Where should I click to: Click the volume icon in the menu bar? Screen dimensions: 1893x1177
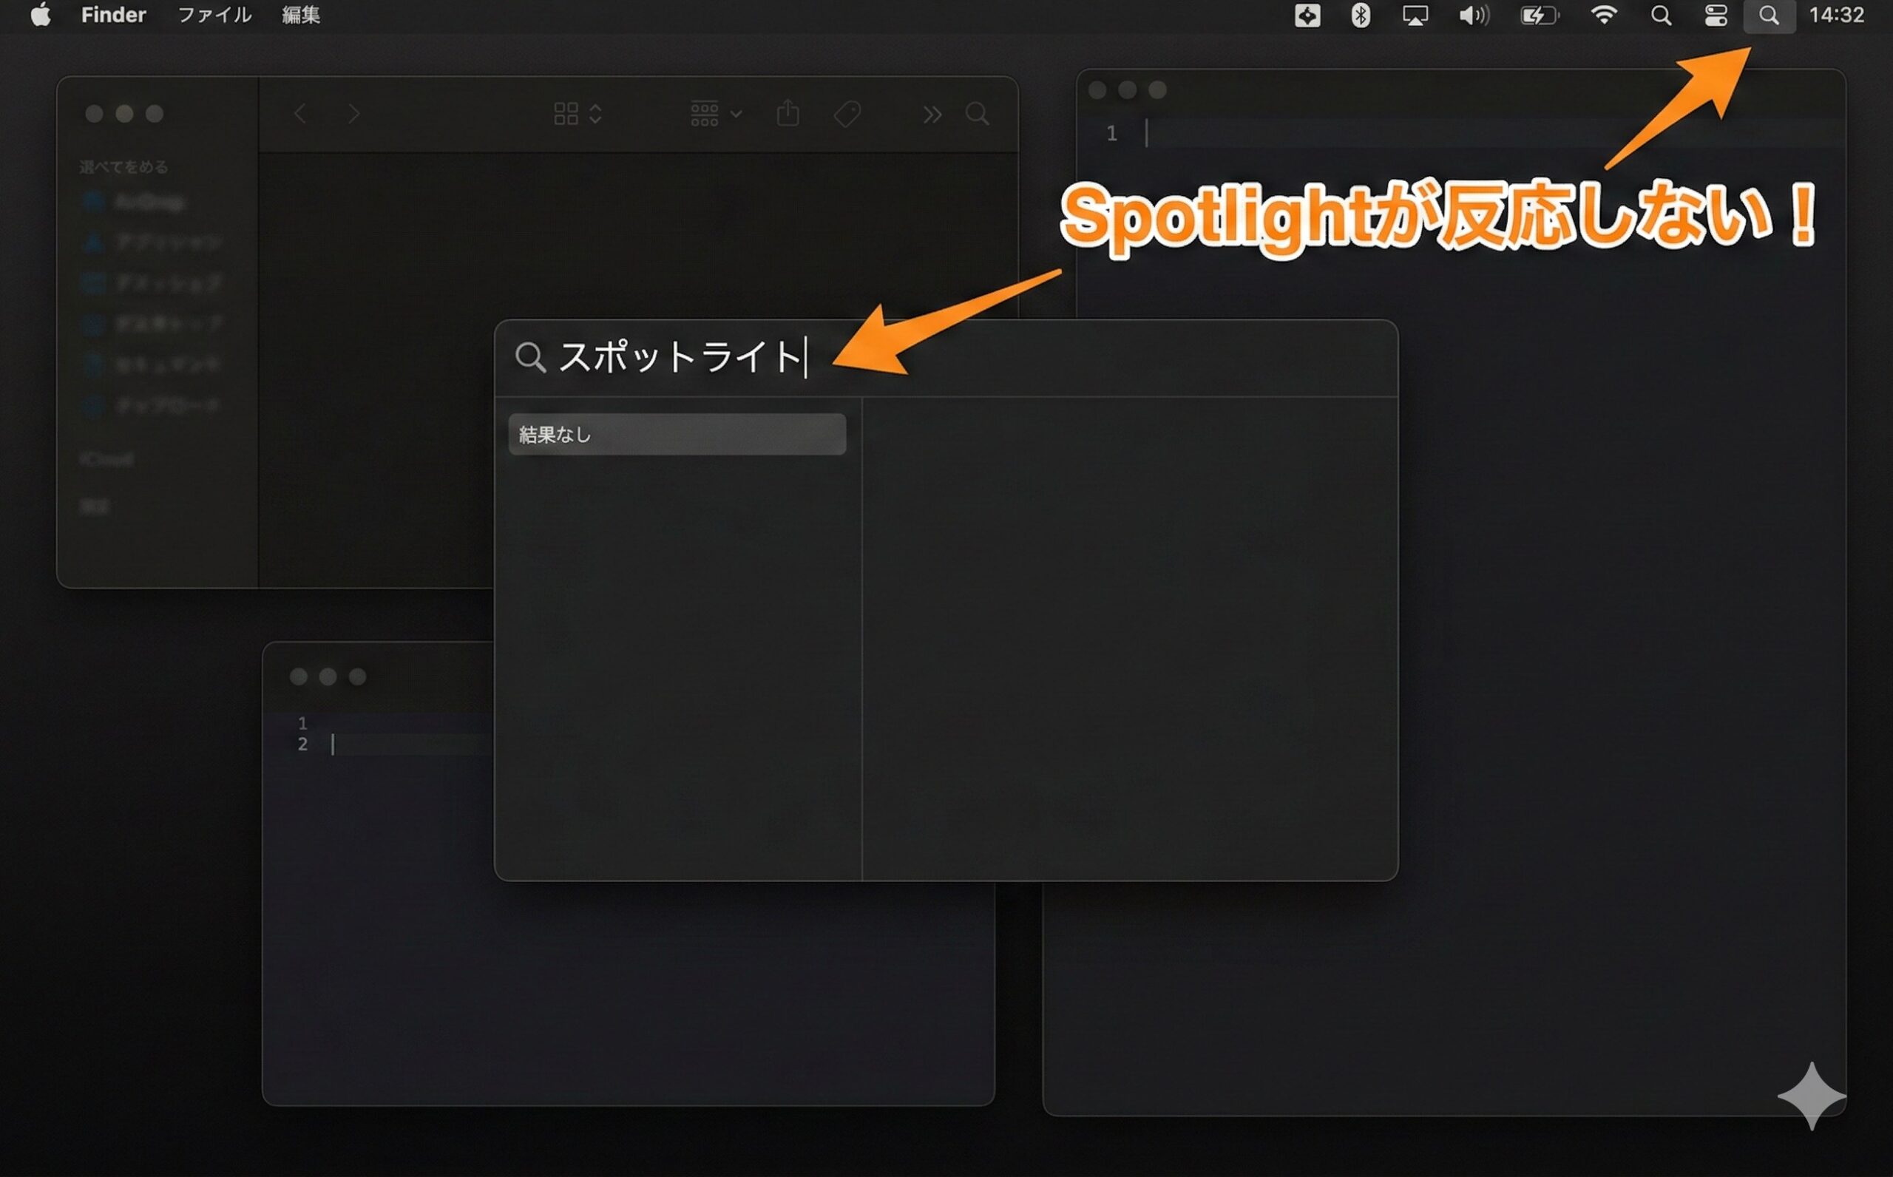1476,15
